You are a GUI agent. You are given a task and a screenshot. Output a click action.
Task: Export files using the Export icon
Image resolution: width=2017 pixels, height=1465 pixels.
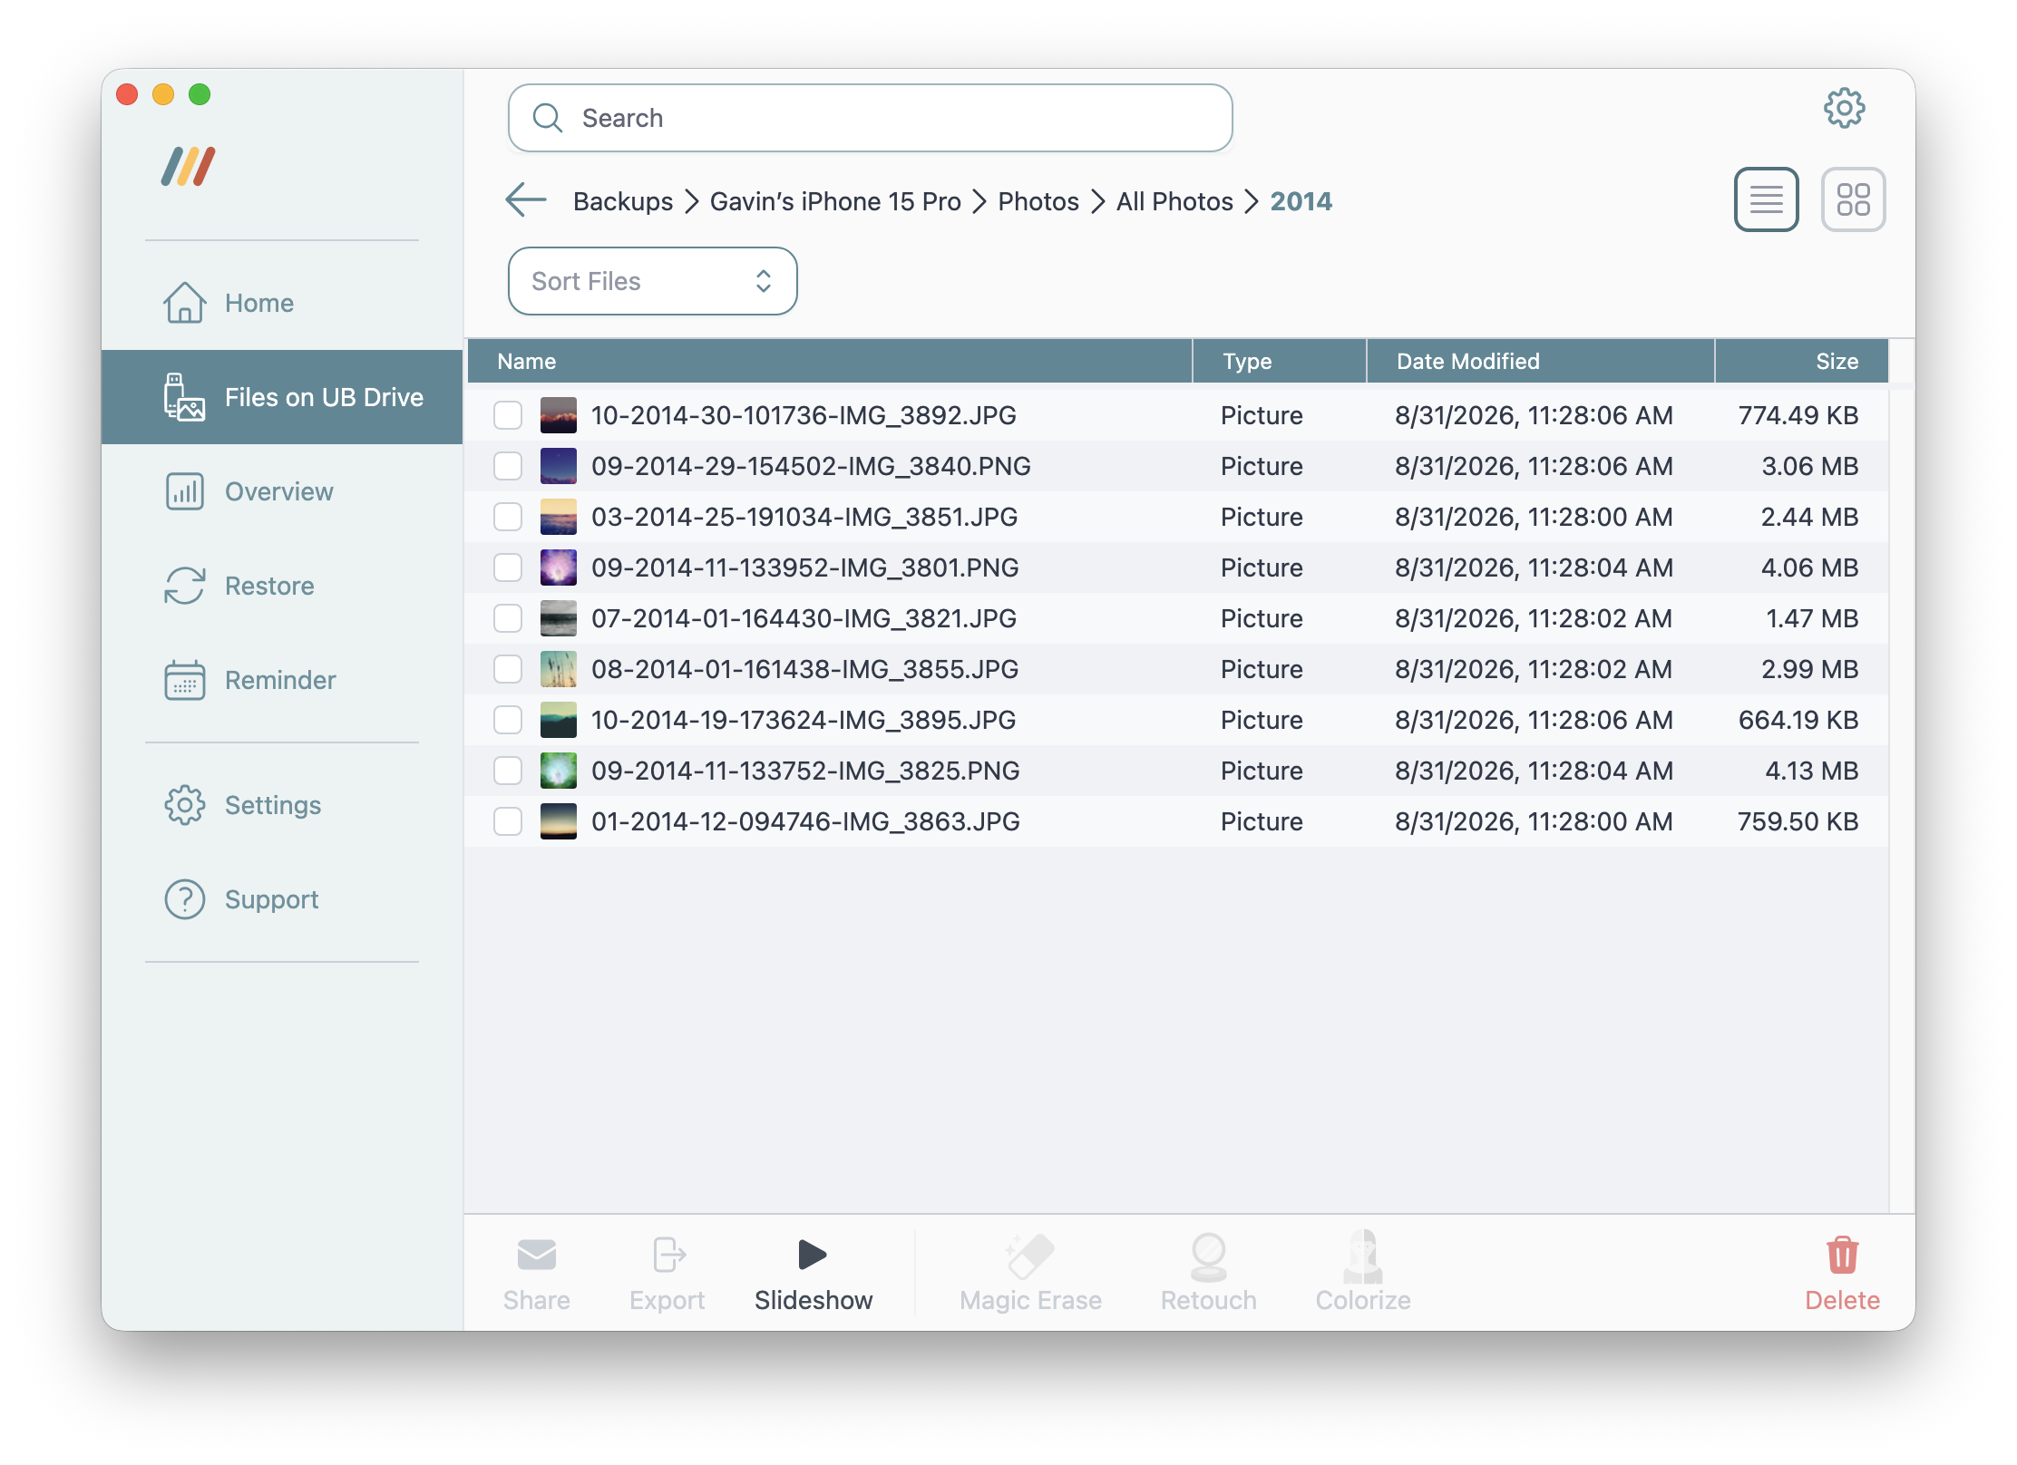668,1256
